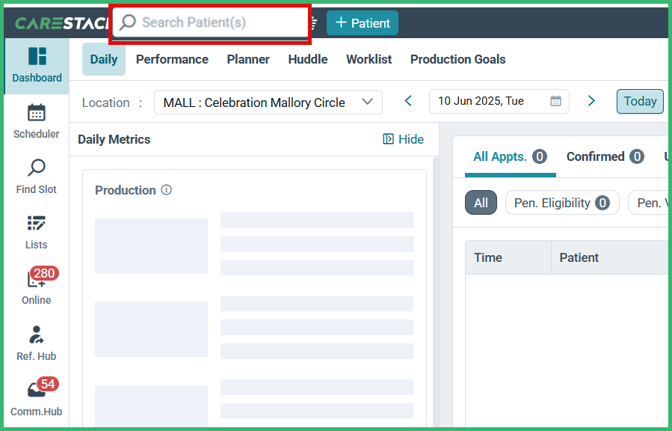Viewport: 672px width, 431px height.
Task: Switch to the Performance tab
Action: point(172,59)
